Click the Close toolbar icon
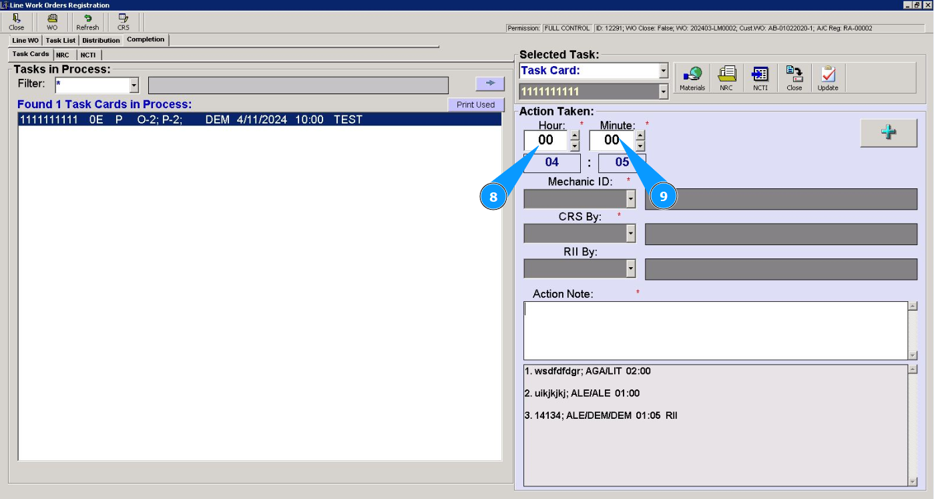The width and height of the screenshot is (934, 499). tap(17, 22)
